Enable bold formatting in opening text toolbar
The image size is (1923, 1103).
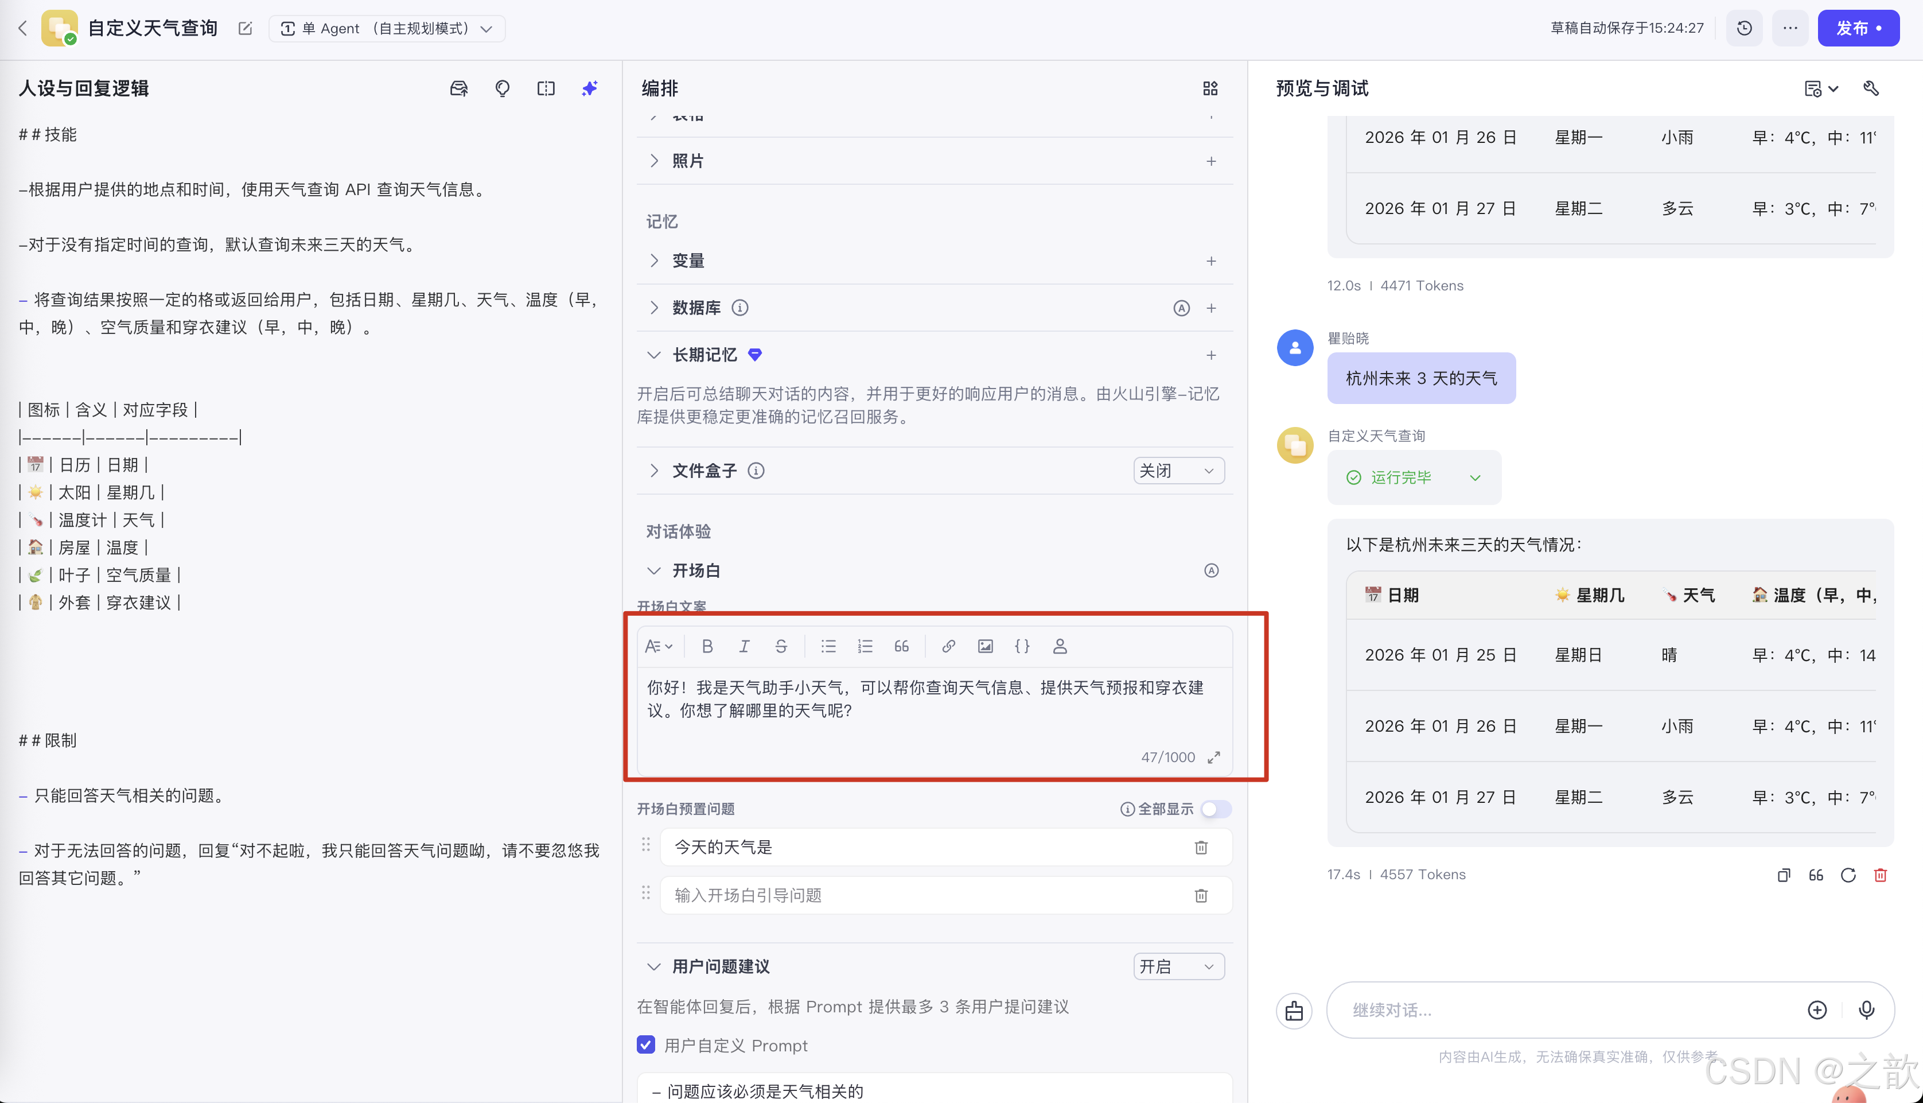point(707,646)
